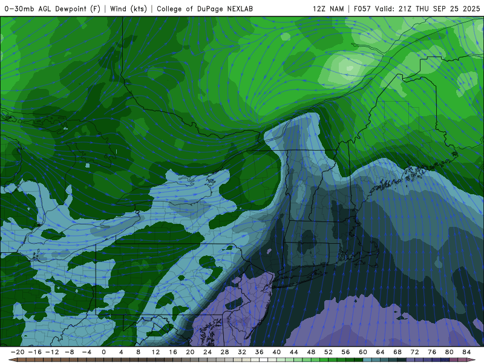Click the 20 label on the dewpoint legend

tap(190, 352)
